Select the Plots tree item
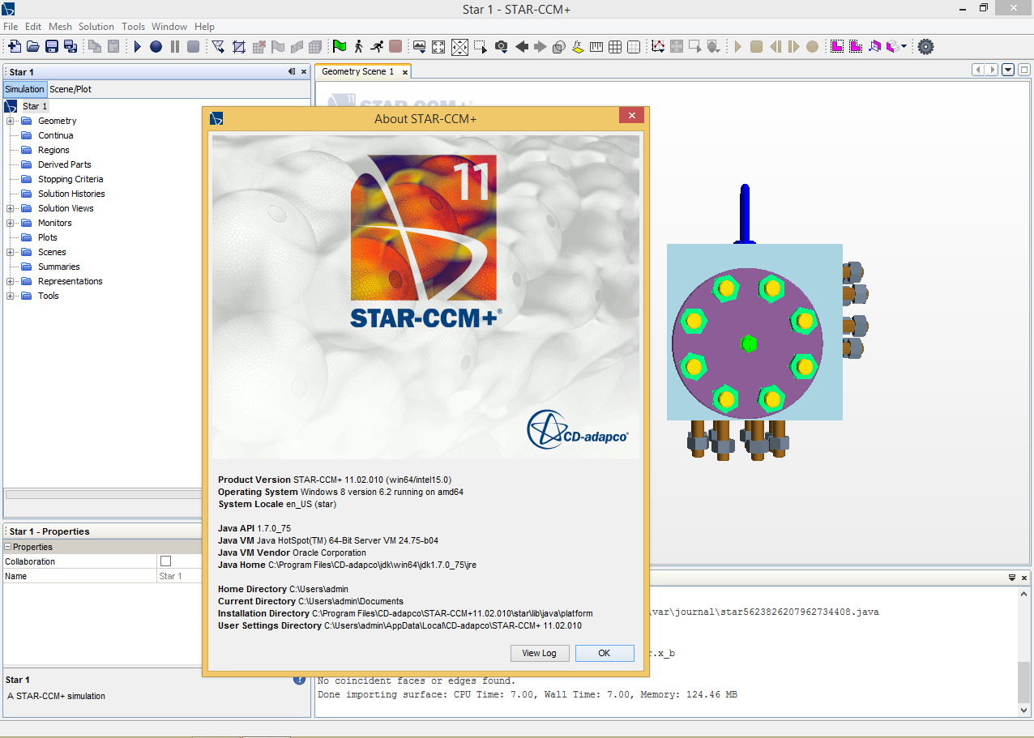 [x=48, y=237]
